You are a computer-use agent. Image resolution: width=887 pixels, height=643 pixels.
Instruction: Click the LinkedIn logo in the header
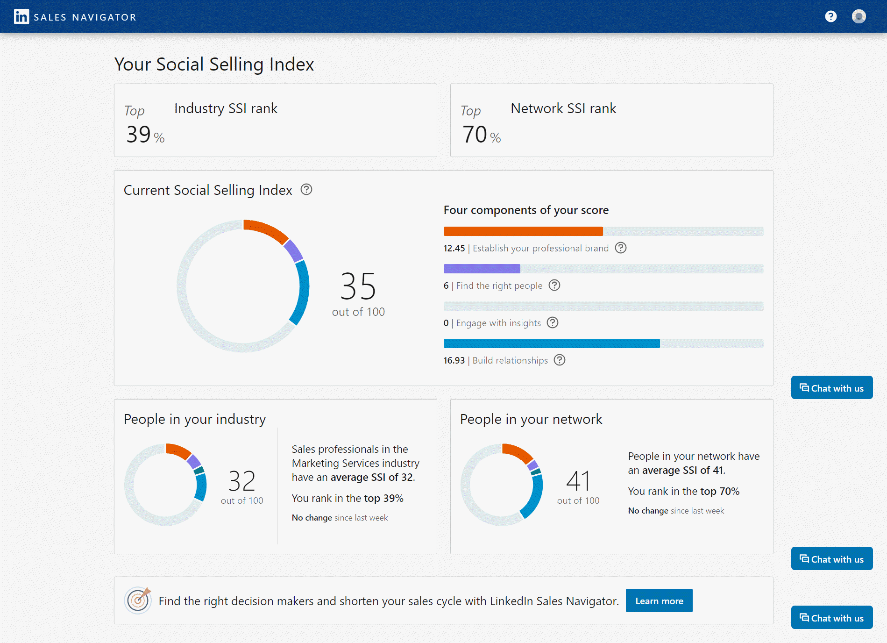point(21,17)
